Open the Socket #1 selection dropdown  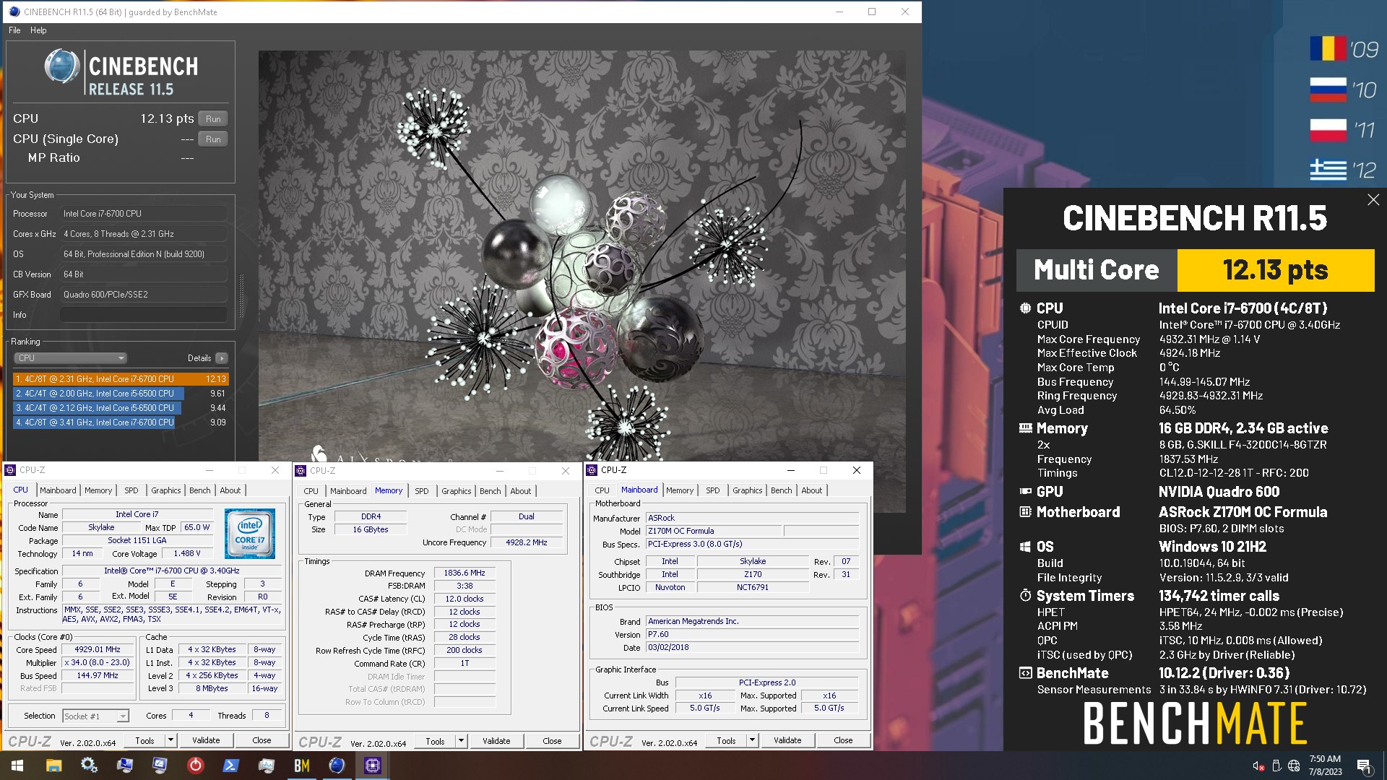(95, 716)
